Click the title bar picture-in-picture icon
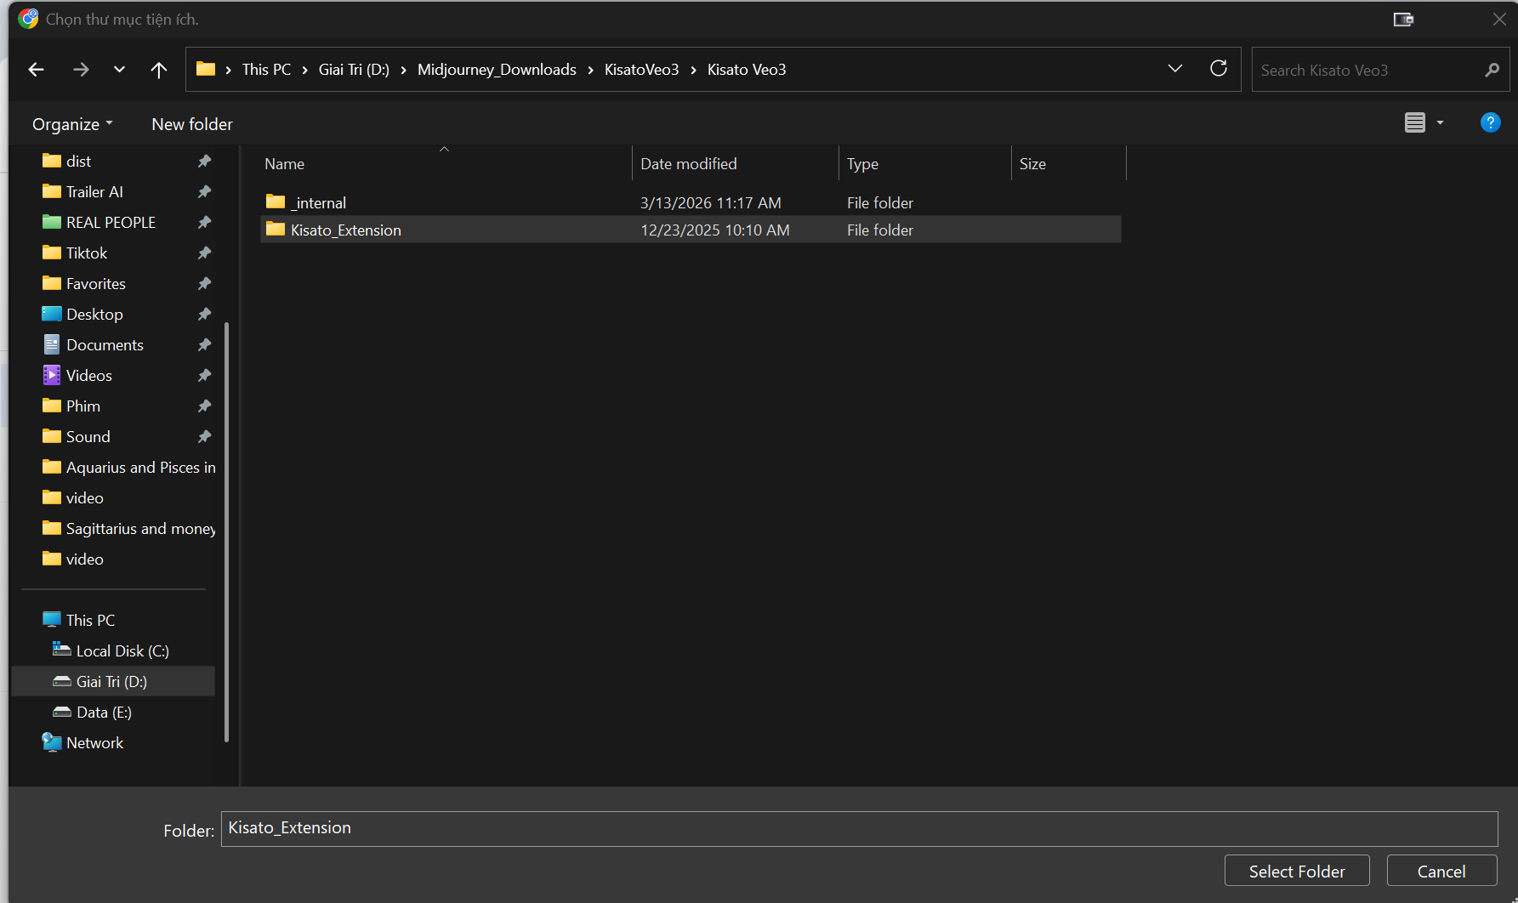1518x903 pixels. tap(1403, 19)
